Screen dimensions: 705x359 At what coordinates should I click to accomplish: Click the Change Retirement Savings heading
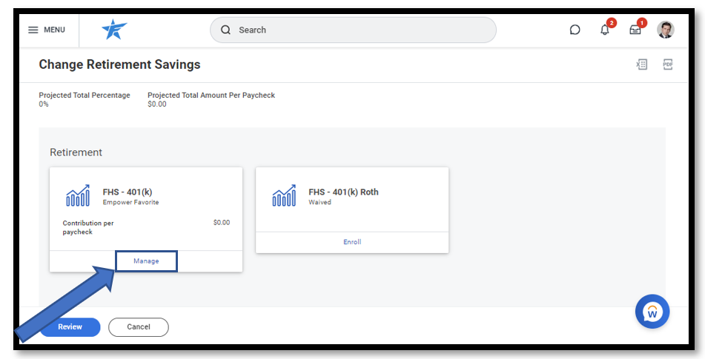[119, 64]
